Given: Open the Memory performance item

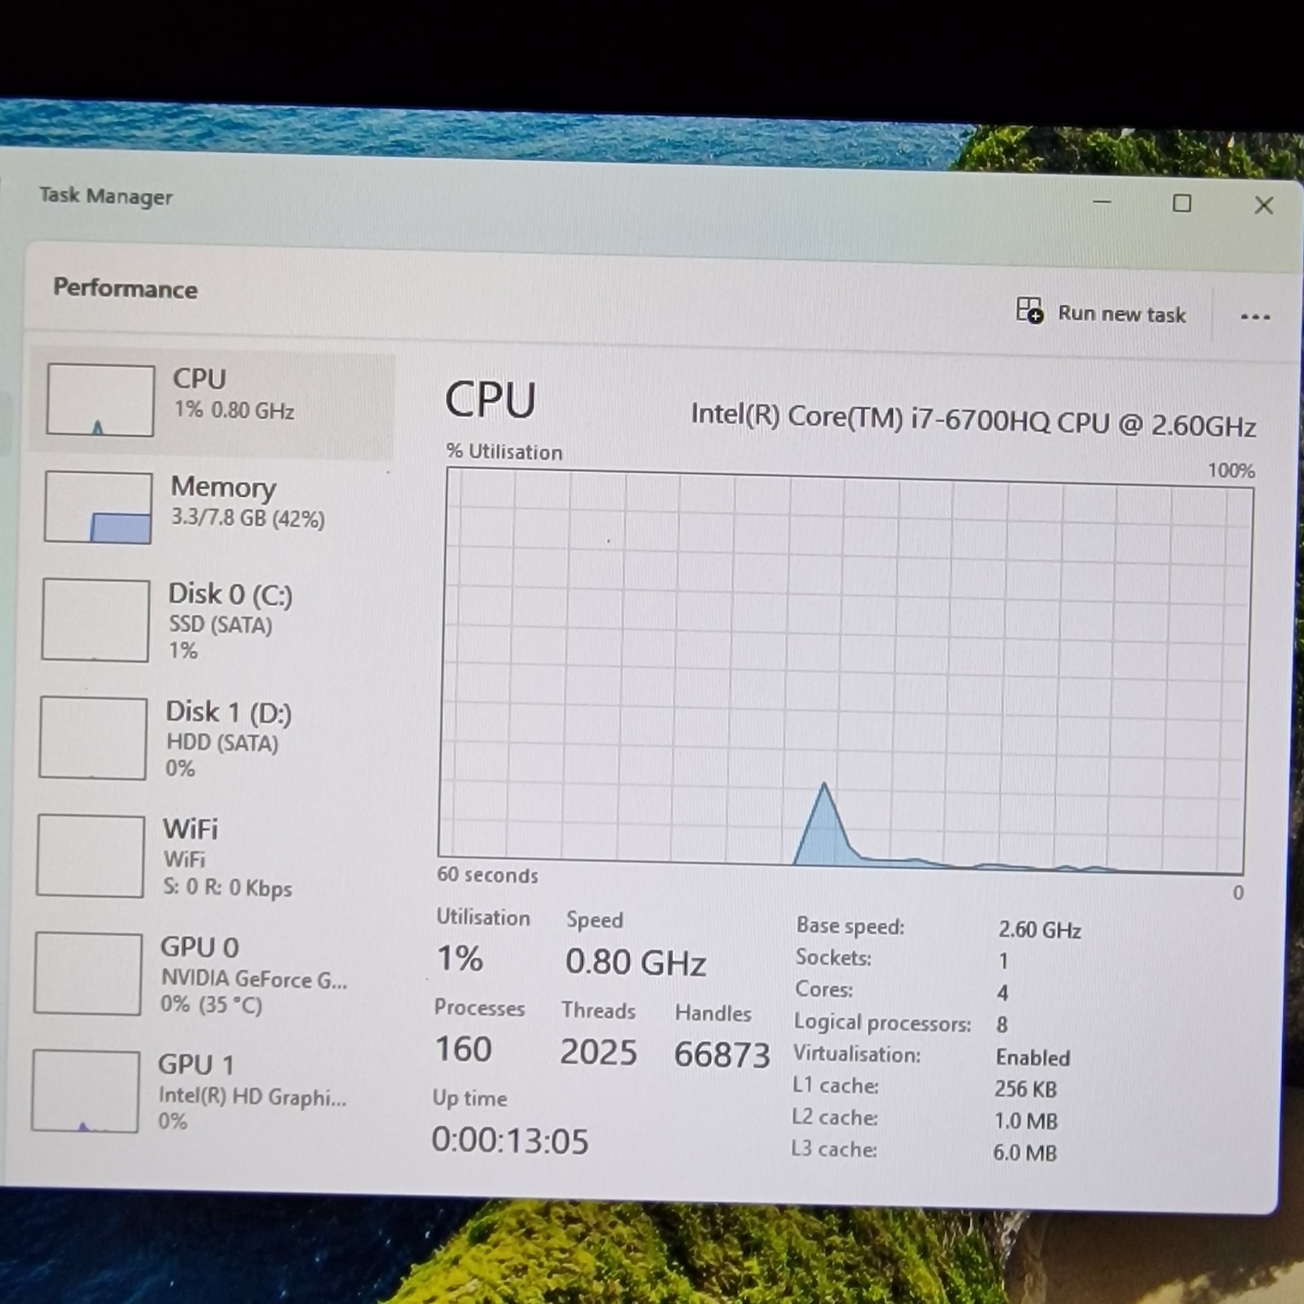Looking at the screenshot, I should click(x=210, y=508).
